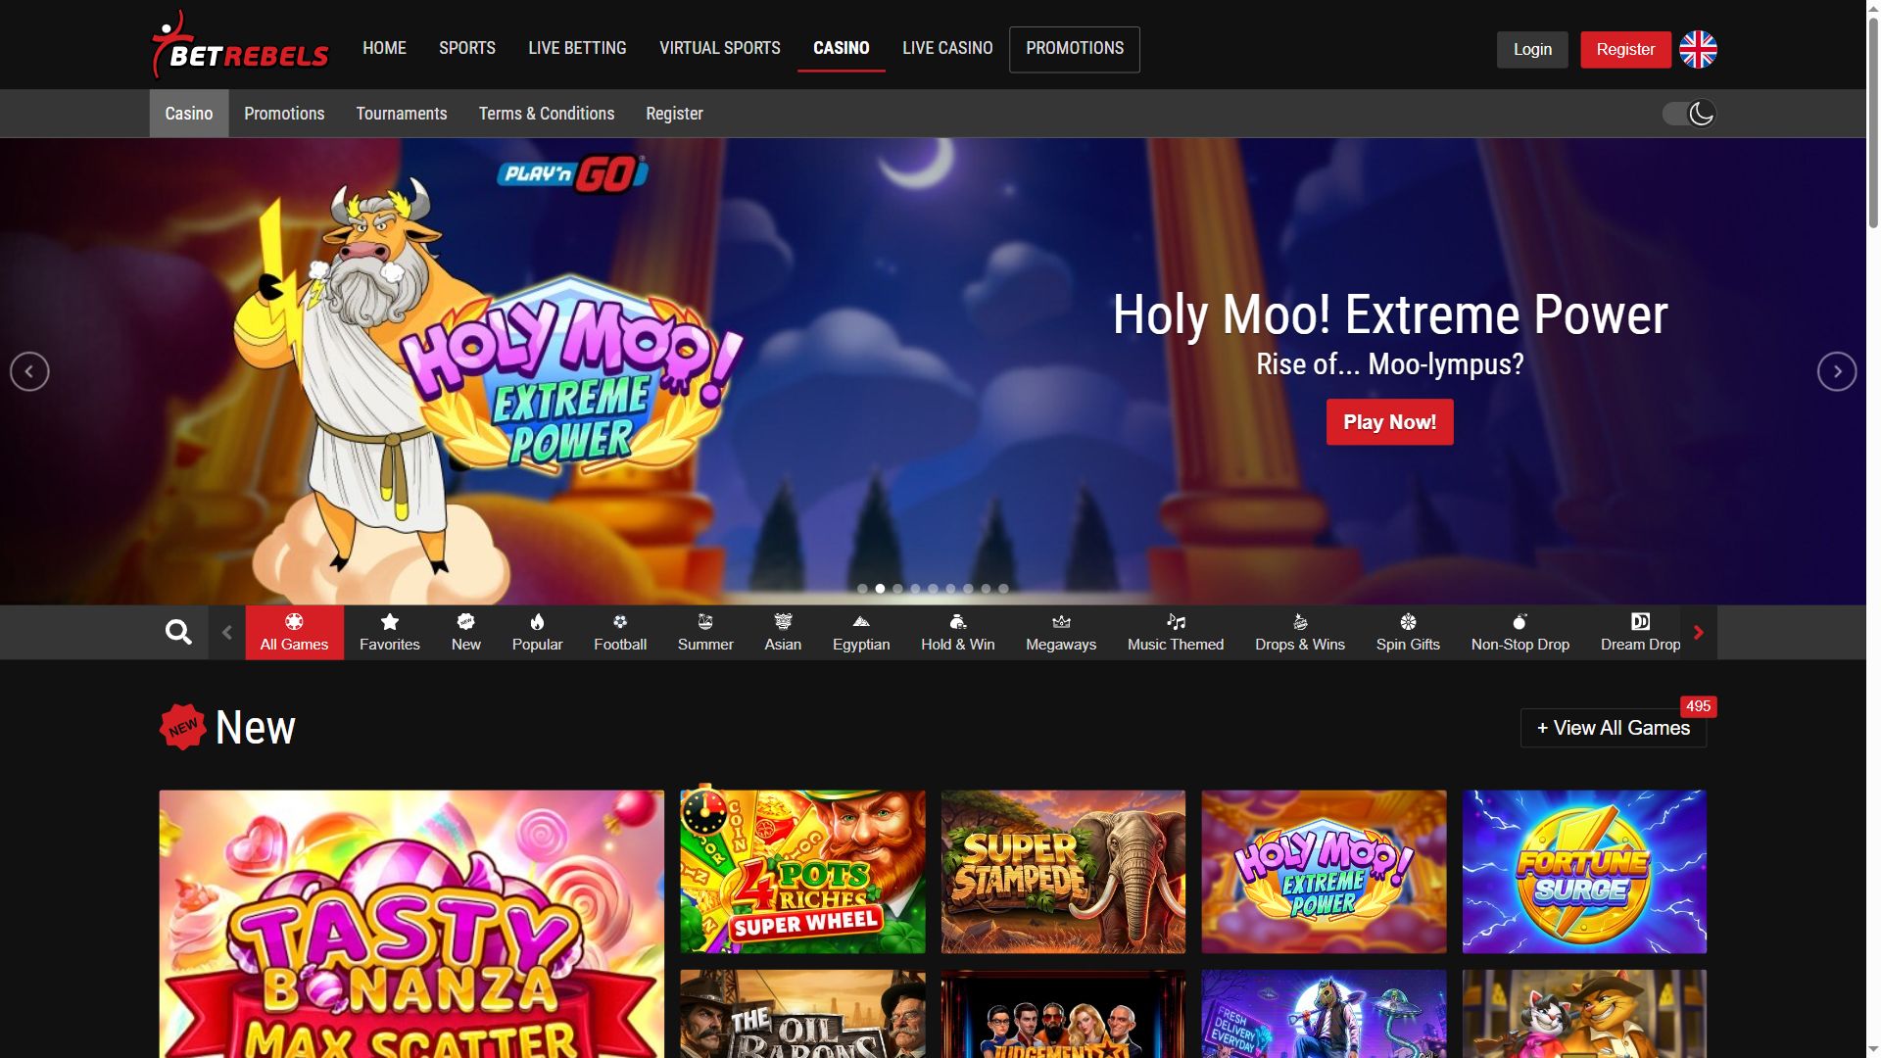Open the PROMOTIONS menu item

[x=1075, y=49]
